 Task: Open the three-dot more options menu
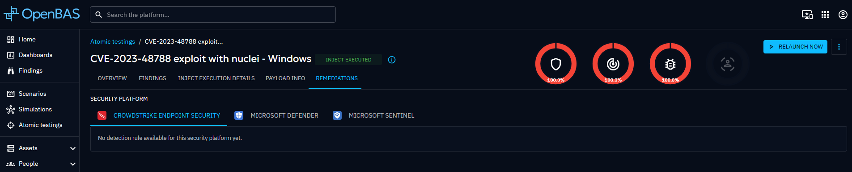click(x=839, y=47)
